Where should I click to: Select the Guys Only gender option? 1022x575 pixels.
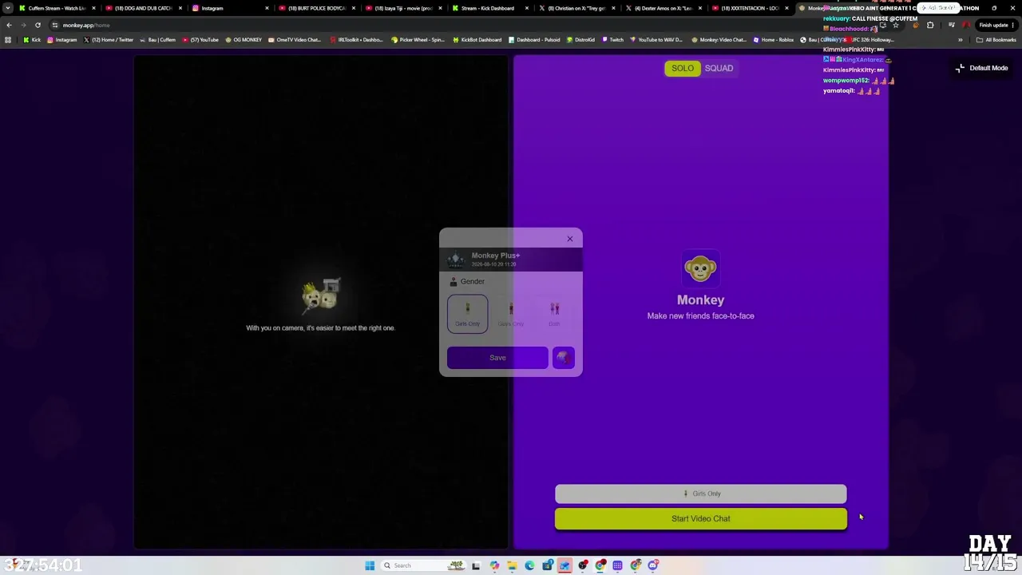coord(511,313)
